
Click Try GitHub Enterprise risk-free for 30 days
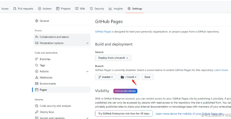coord(124,113)
